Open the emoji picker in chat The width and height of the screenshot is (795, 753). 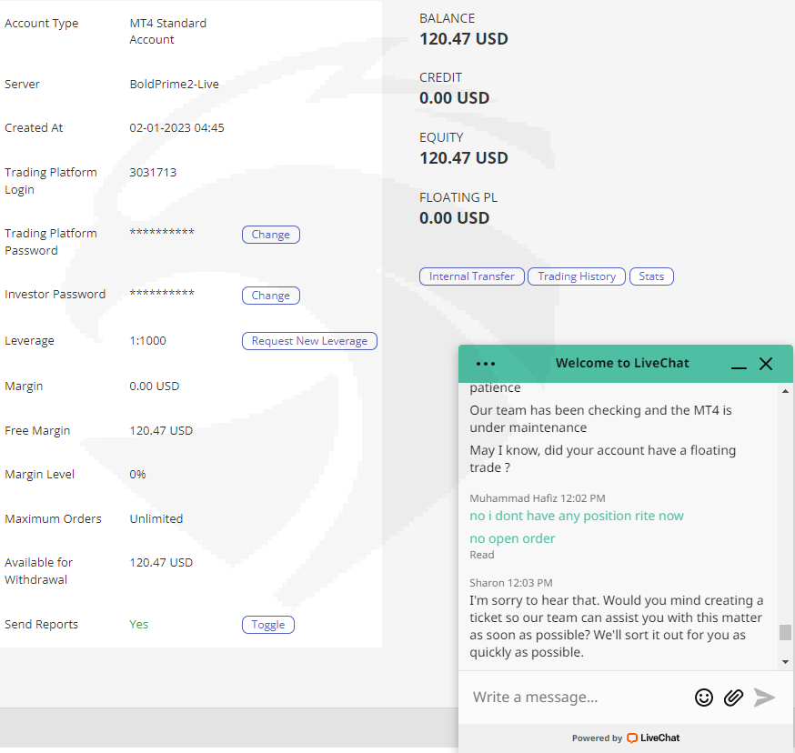(704, 698)
